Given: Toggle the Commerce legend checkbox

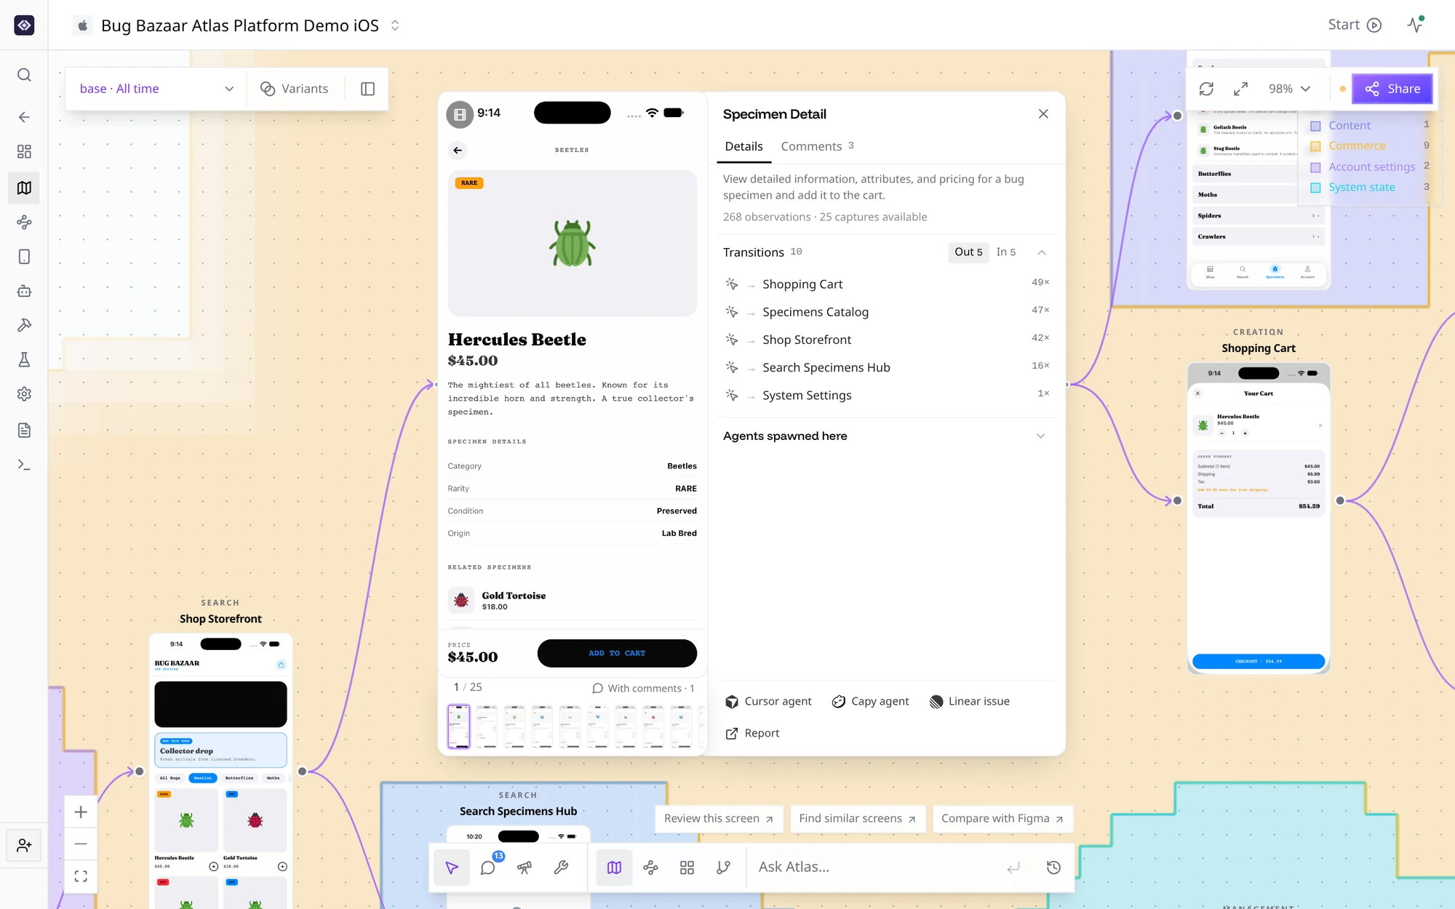Looking at the screenshot, I should [1315, 146].
